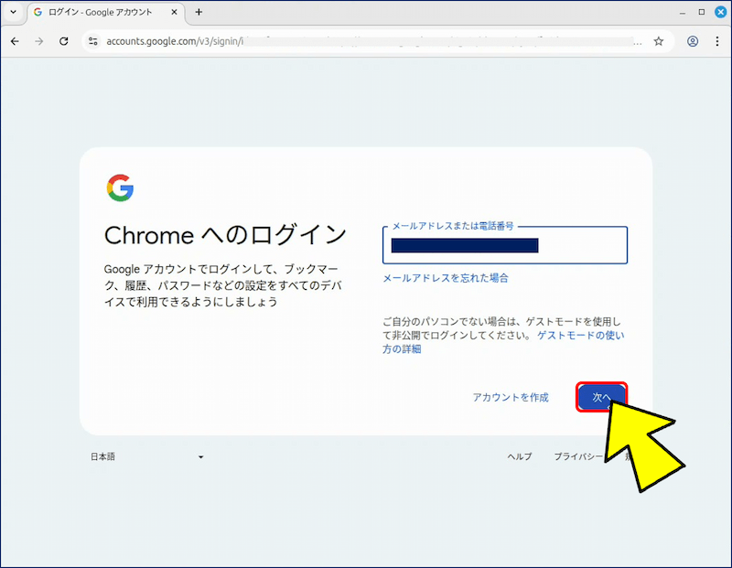
Task: Close the ログイン - Google アカウント tab
Action: click(x=173, y=12)
